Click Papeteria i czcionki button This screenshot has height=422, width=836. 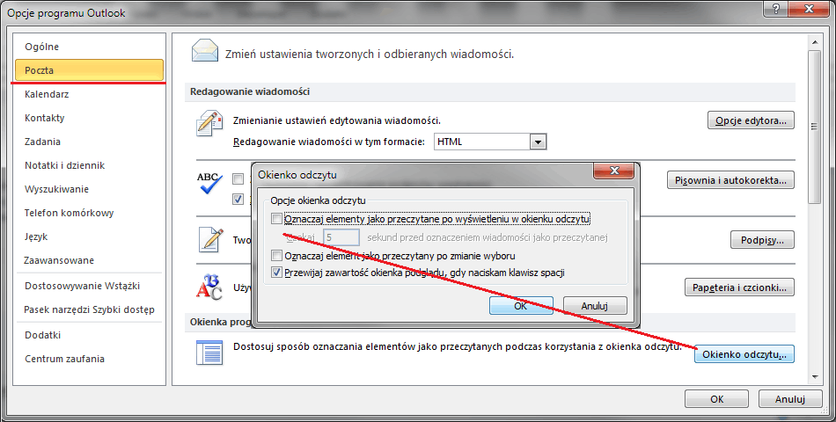coord(739,287)
